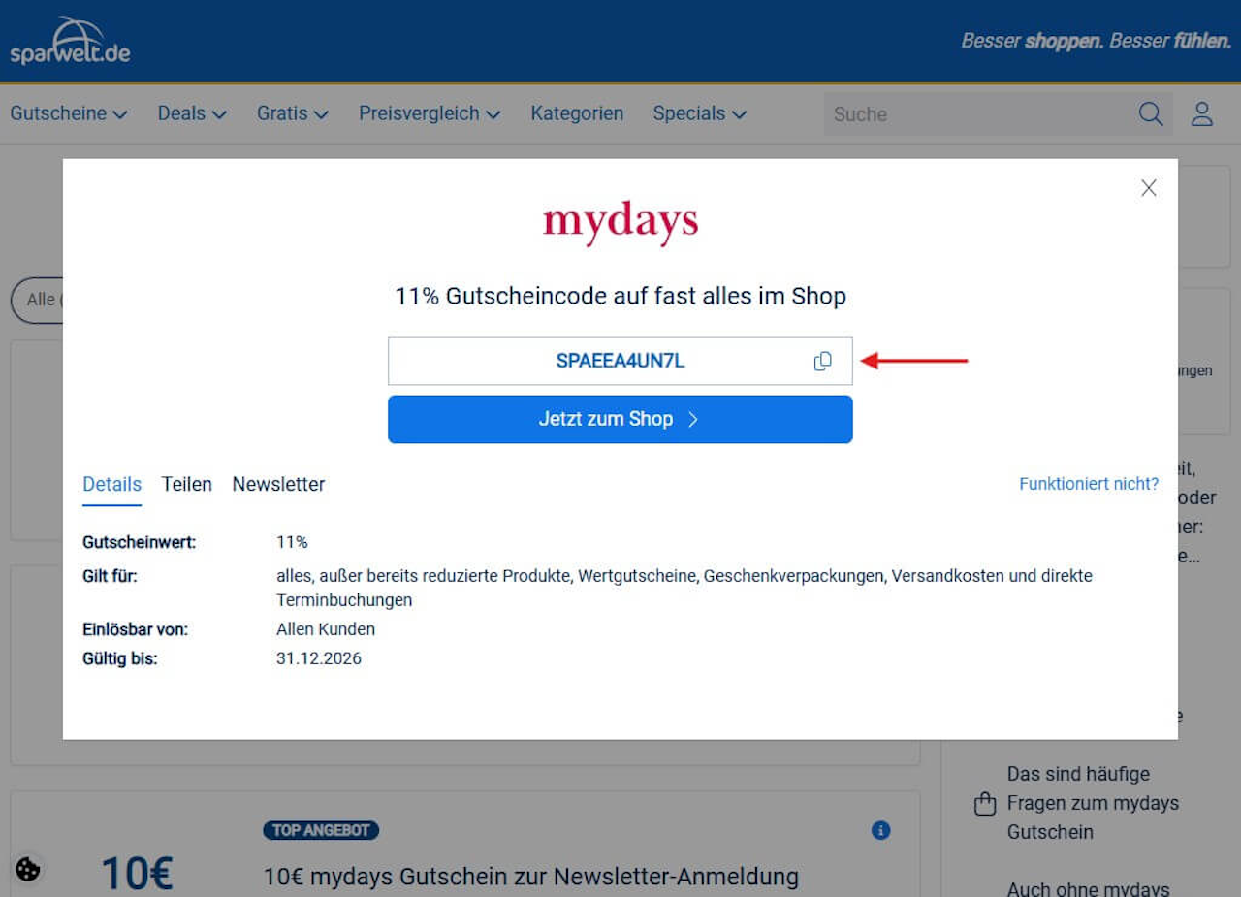1241x897 pixels.
Task: Click the search magnifier icon
Action: (1151, 114)
